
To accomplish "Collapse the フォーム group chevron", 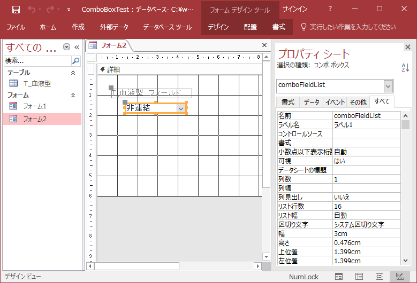I will 73,95.
